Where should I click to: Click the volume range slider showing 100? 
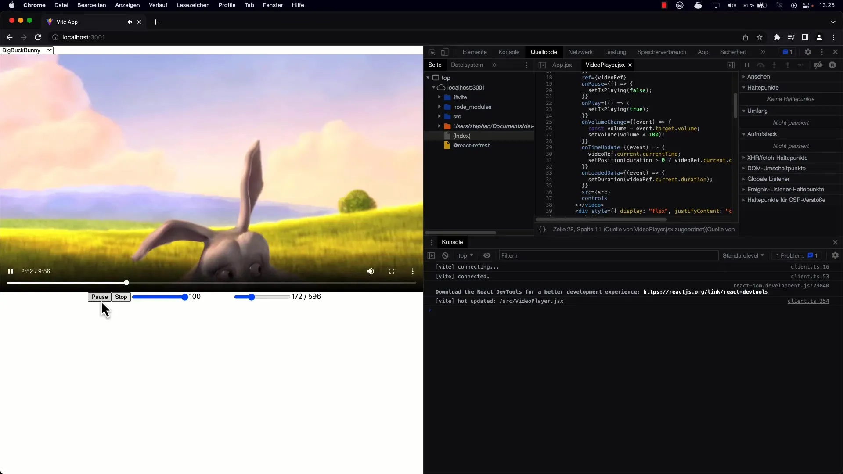(x=160, y=297)
